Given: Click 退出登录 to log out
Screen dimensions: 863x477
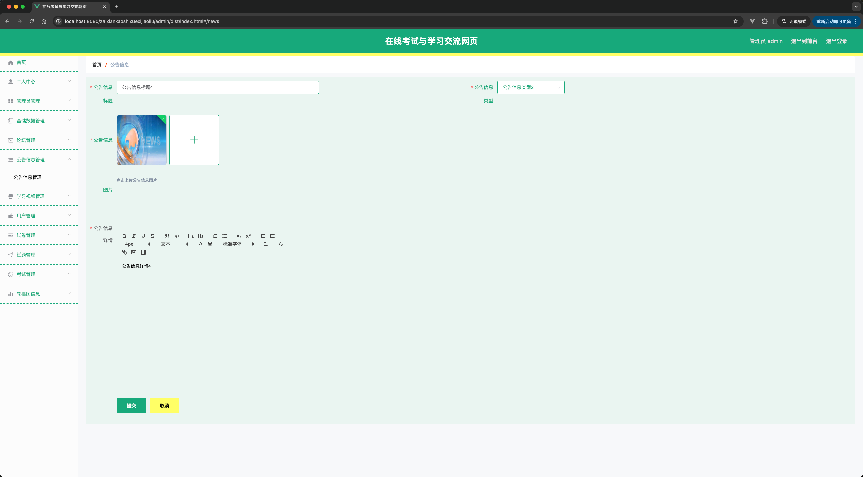Looking at the screenshot, I should (x=837, y=41).
